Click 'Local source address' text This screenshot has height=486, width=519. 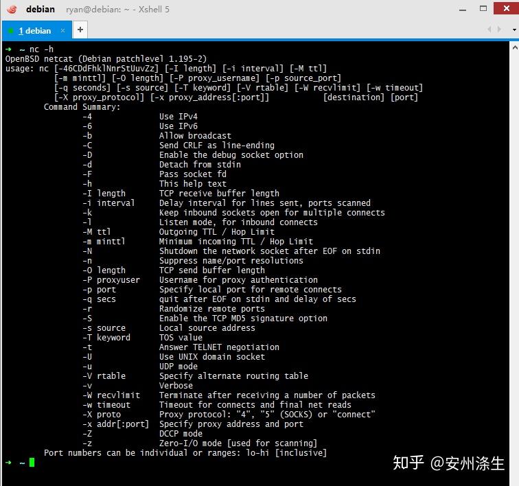coord(207,327)
